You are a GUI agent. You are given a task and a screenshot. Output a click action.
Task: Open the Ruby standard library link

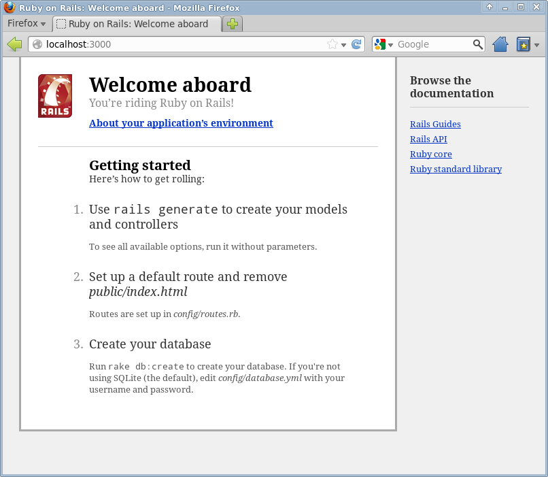tap(456, 169)
